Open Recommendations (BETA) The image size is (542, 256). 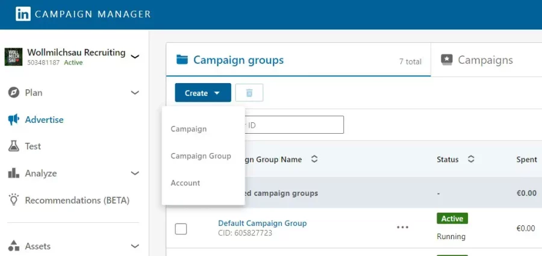[x=77, y=201]
